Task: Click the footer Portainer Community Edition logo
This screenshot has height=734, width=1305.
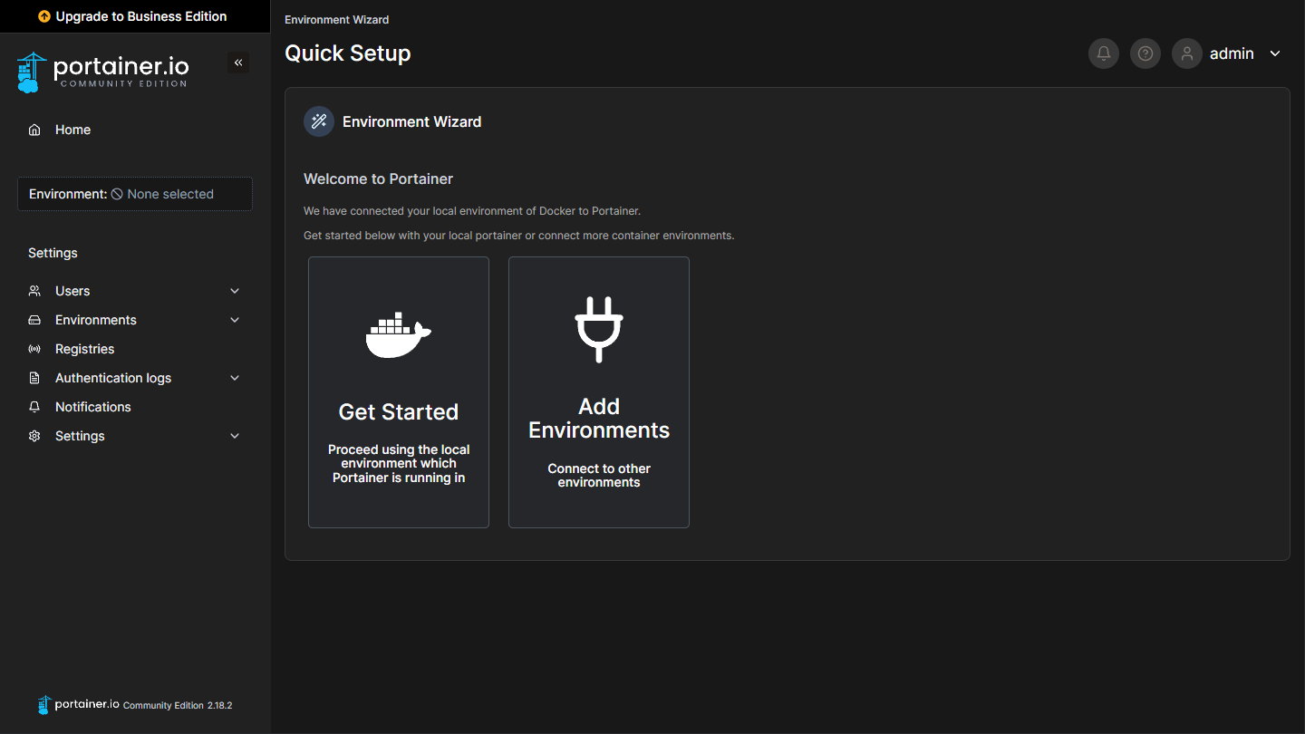Action: point(78,705)
